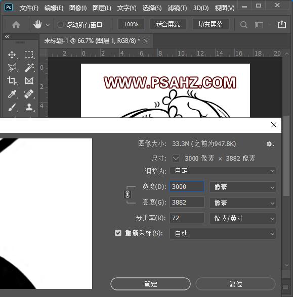Select the Magic Wand tool
The height and width of the screenshot is (297, 293).
pos(29,68)
